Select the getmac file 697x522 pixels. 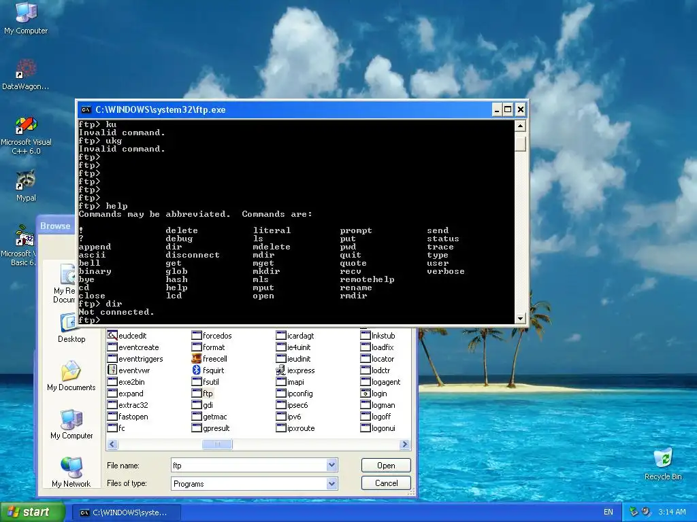coord(210,417)
